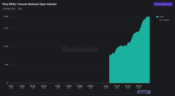Expand the "and 15 others" legend entry
175x96 pixels.
pos(164,20)
